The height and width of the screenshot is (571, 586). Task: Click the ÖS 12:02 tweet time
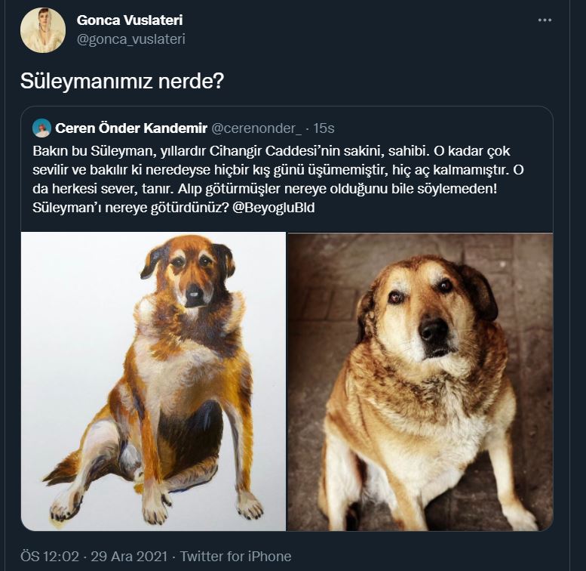click(x=50, y=556)
